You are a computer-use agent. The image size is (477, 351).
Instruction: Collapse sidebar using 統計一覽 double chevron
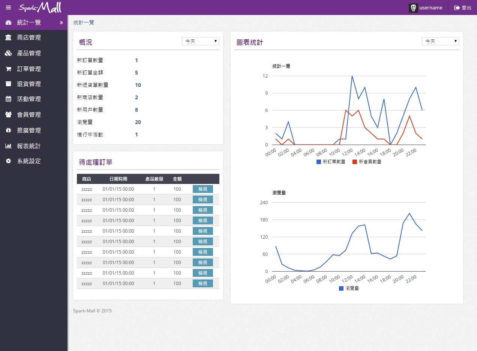point(61,22)
